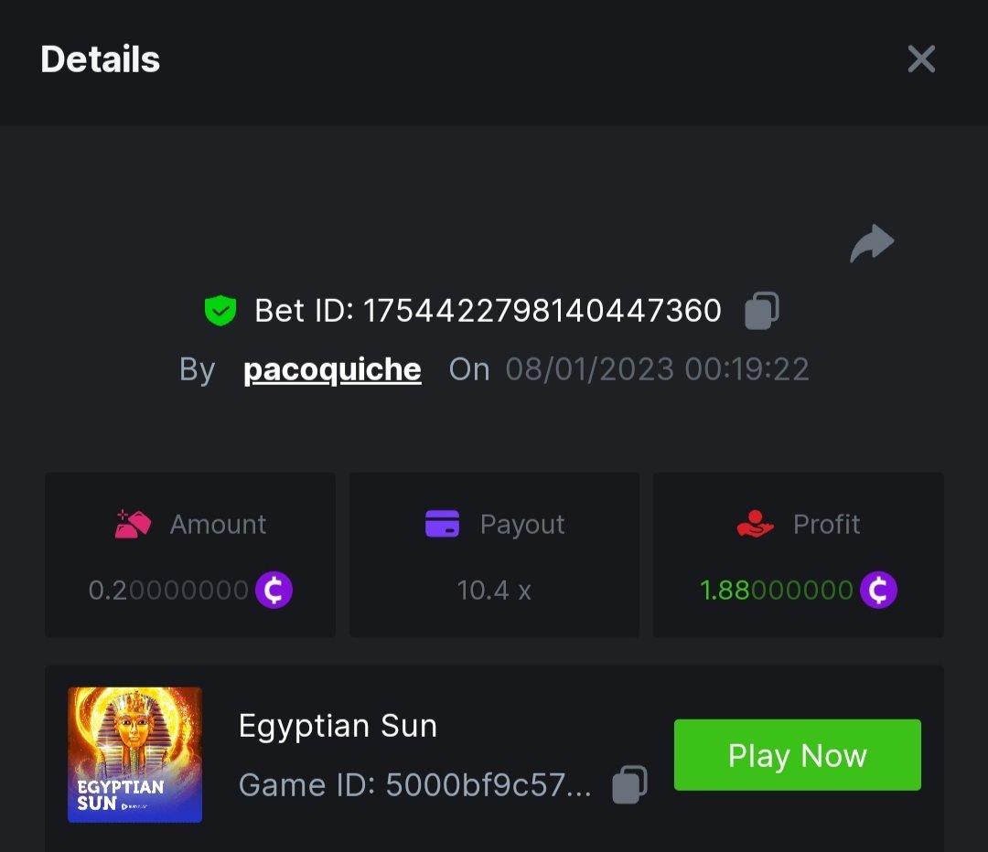Click the green verified shield icon
This screenshot has width=988, height=852.
click(x=220, y=311)
